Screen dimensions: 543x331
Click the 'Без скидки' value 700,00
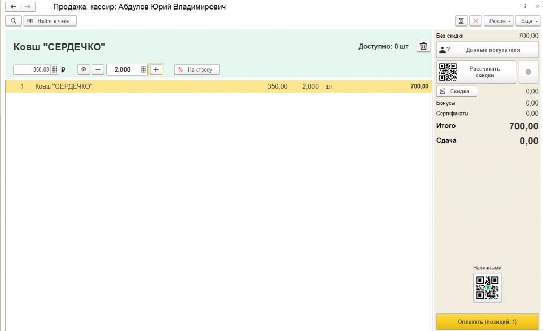(x=529, y=36)
